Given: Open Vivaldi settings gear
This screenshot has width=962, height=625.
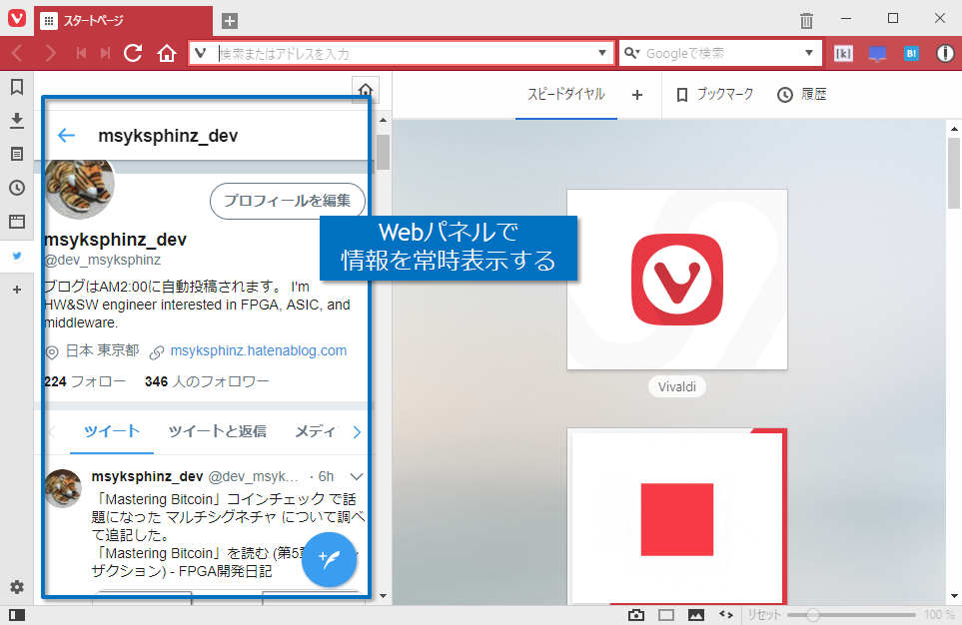Looking at the screenshot, I should (x=17, y=587).
